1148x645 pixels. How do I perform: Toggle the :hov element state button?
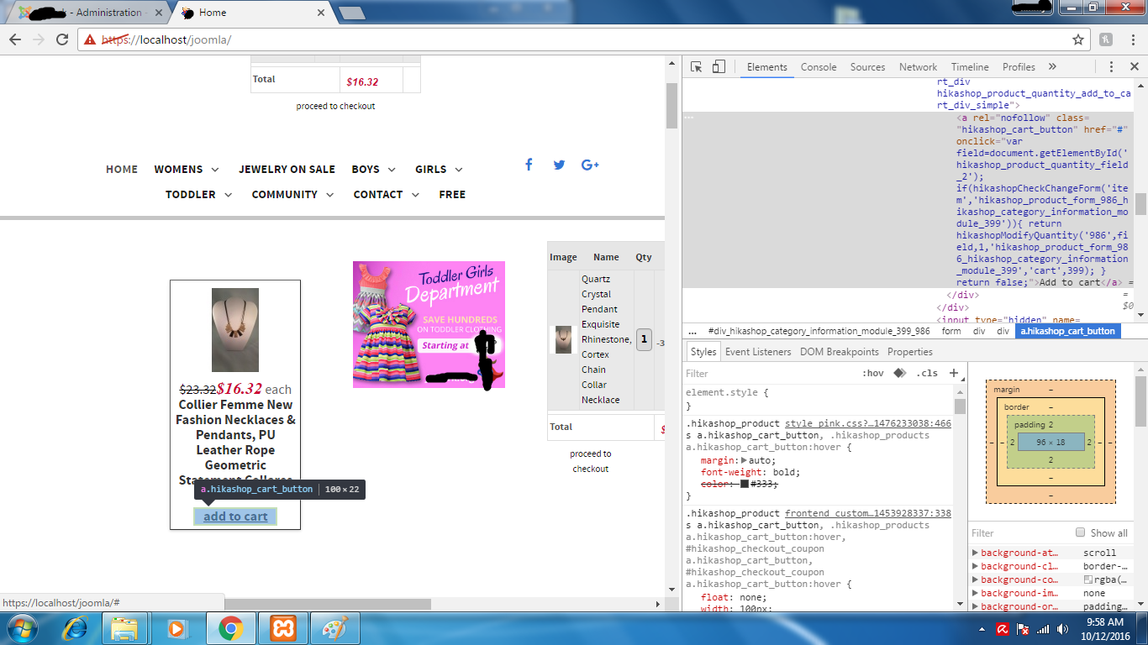point(873,373)
